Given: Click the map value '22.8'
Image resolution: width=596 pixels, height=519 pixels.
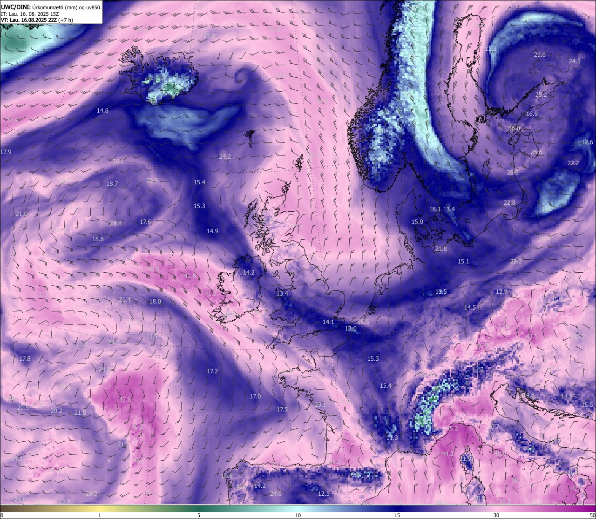Looking at the screenshot, I should coord(509,202).
